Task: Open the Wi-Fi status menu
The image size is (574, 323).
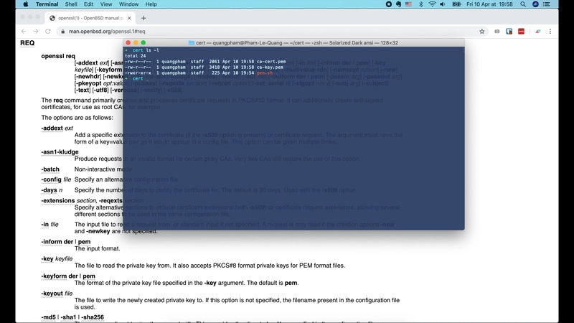Action: [x=432, y=4]
